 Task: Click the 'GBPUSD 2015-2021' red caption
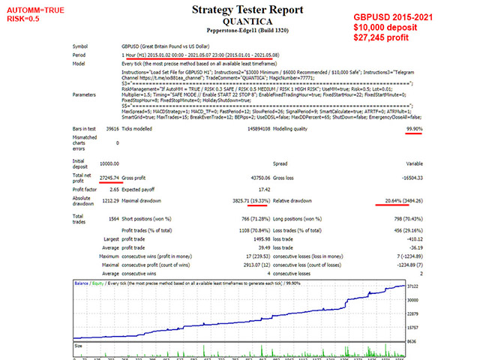(393, 17)
